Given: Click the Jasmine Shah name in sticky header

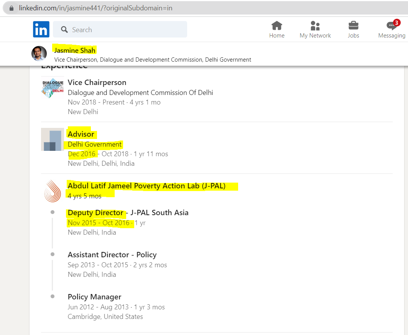Looking at the screenshot, I should (74, 50).
